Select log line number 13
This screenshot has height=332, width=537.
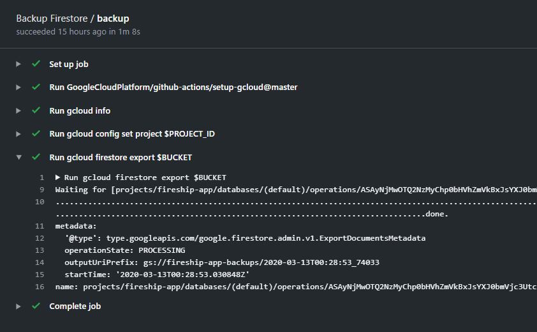[x=40, y=250]
